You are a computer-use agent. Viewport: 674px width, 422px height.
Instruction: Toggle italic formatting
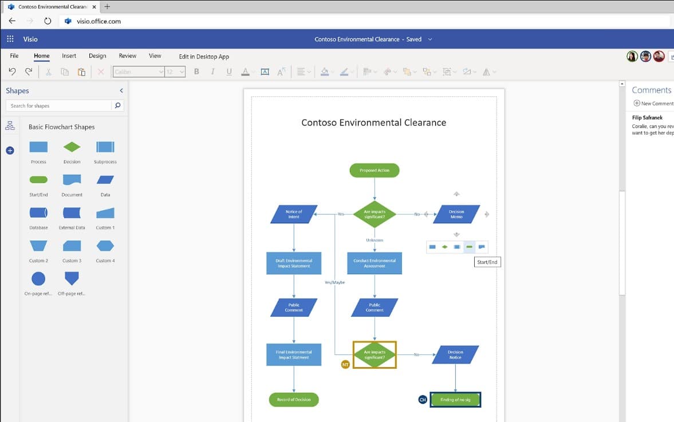click(x=213, y=72)
